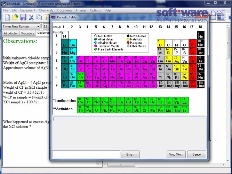Select the Mercury (Hg) element cell
Screen dimensions: 232x174
coord(153,76)
